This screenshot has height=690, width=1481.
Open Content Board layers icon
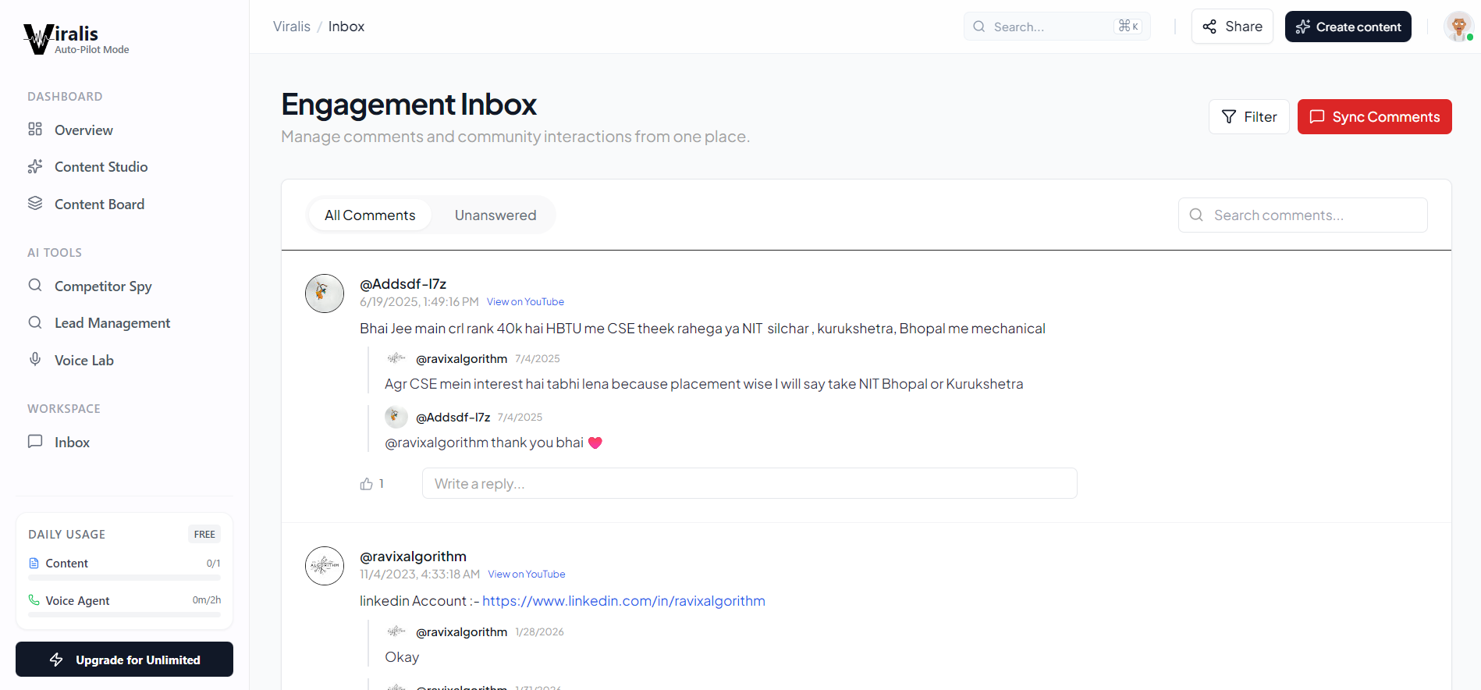pos(35,203)
